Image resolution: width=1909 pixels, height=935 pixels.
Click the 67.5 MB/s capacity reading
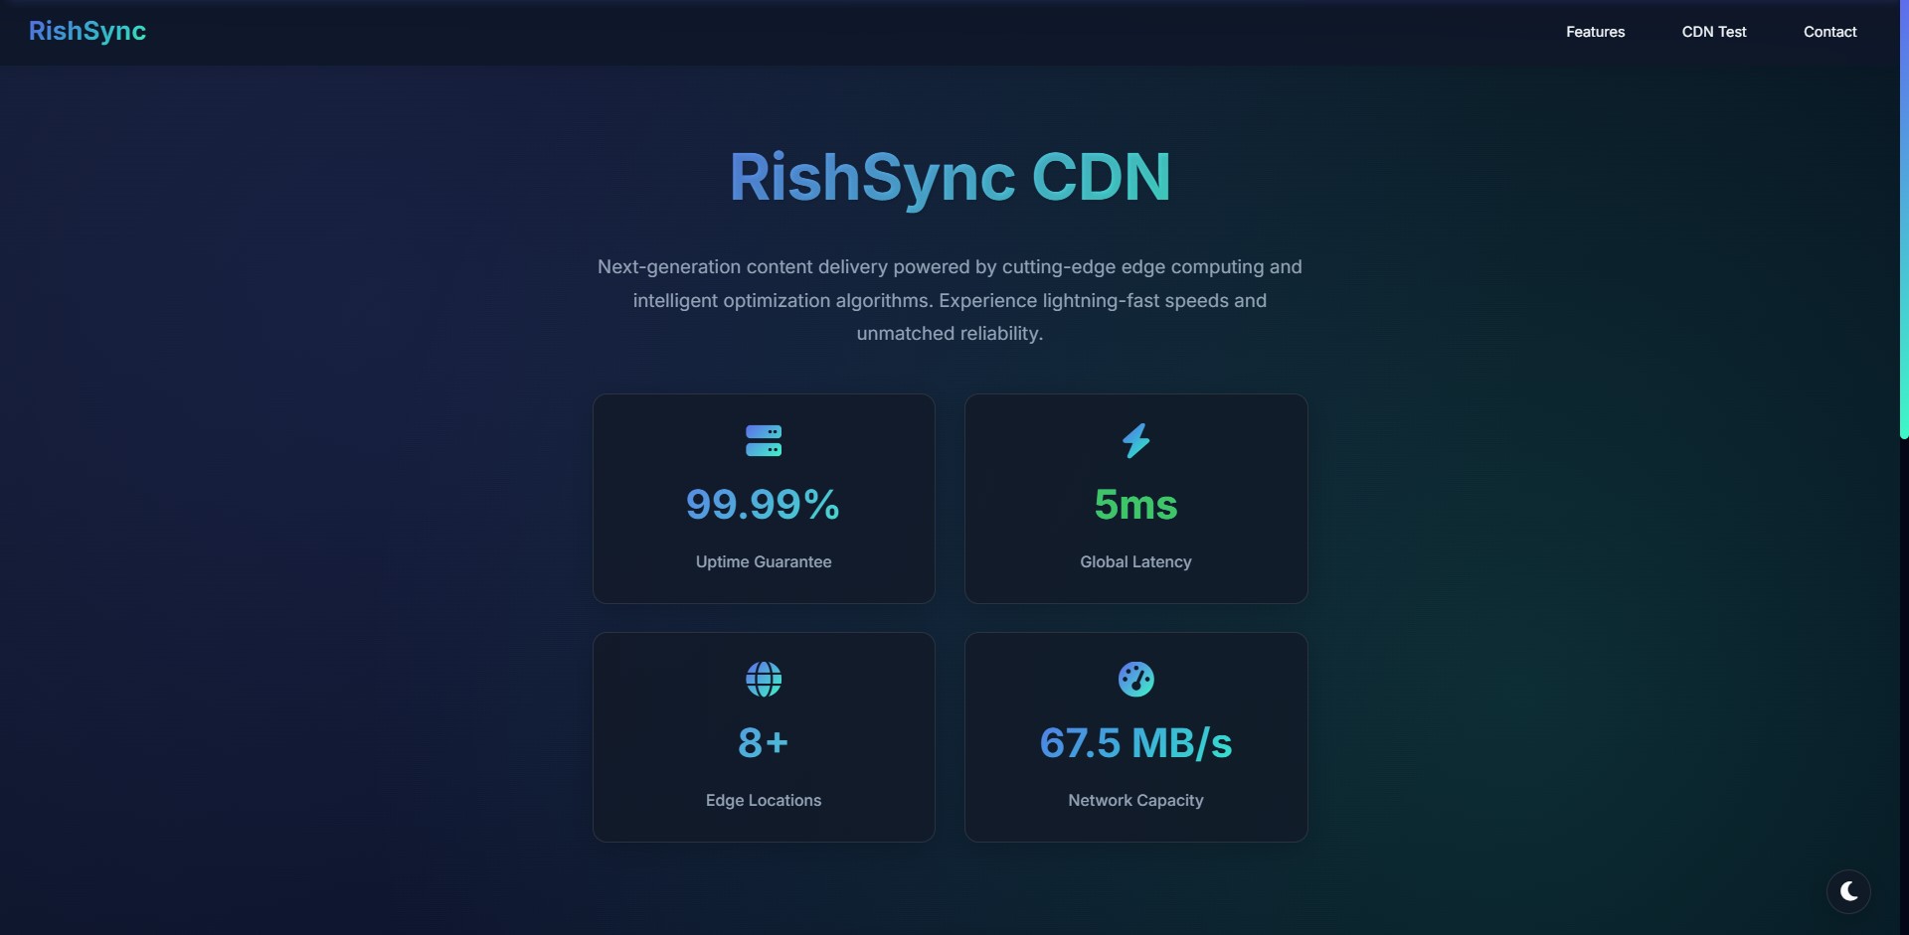click(1135, 743)
